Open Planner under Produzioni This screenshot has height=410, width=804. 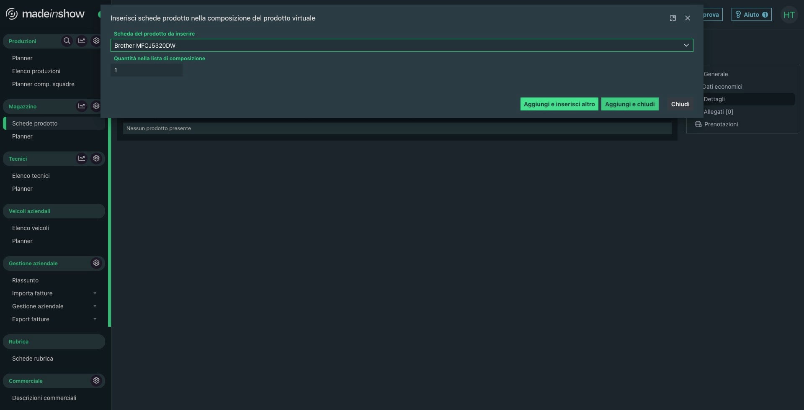(22, 58)
